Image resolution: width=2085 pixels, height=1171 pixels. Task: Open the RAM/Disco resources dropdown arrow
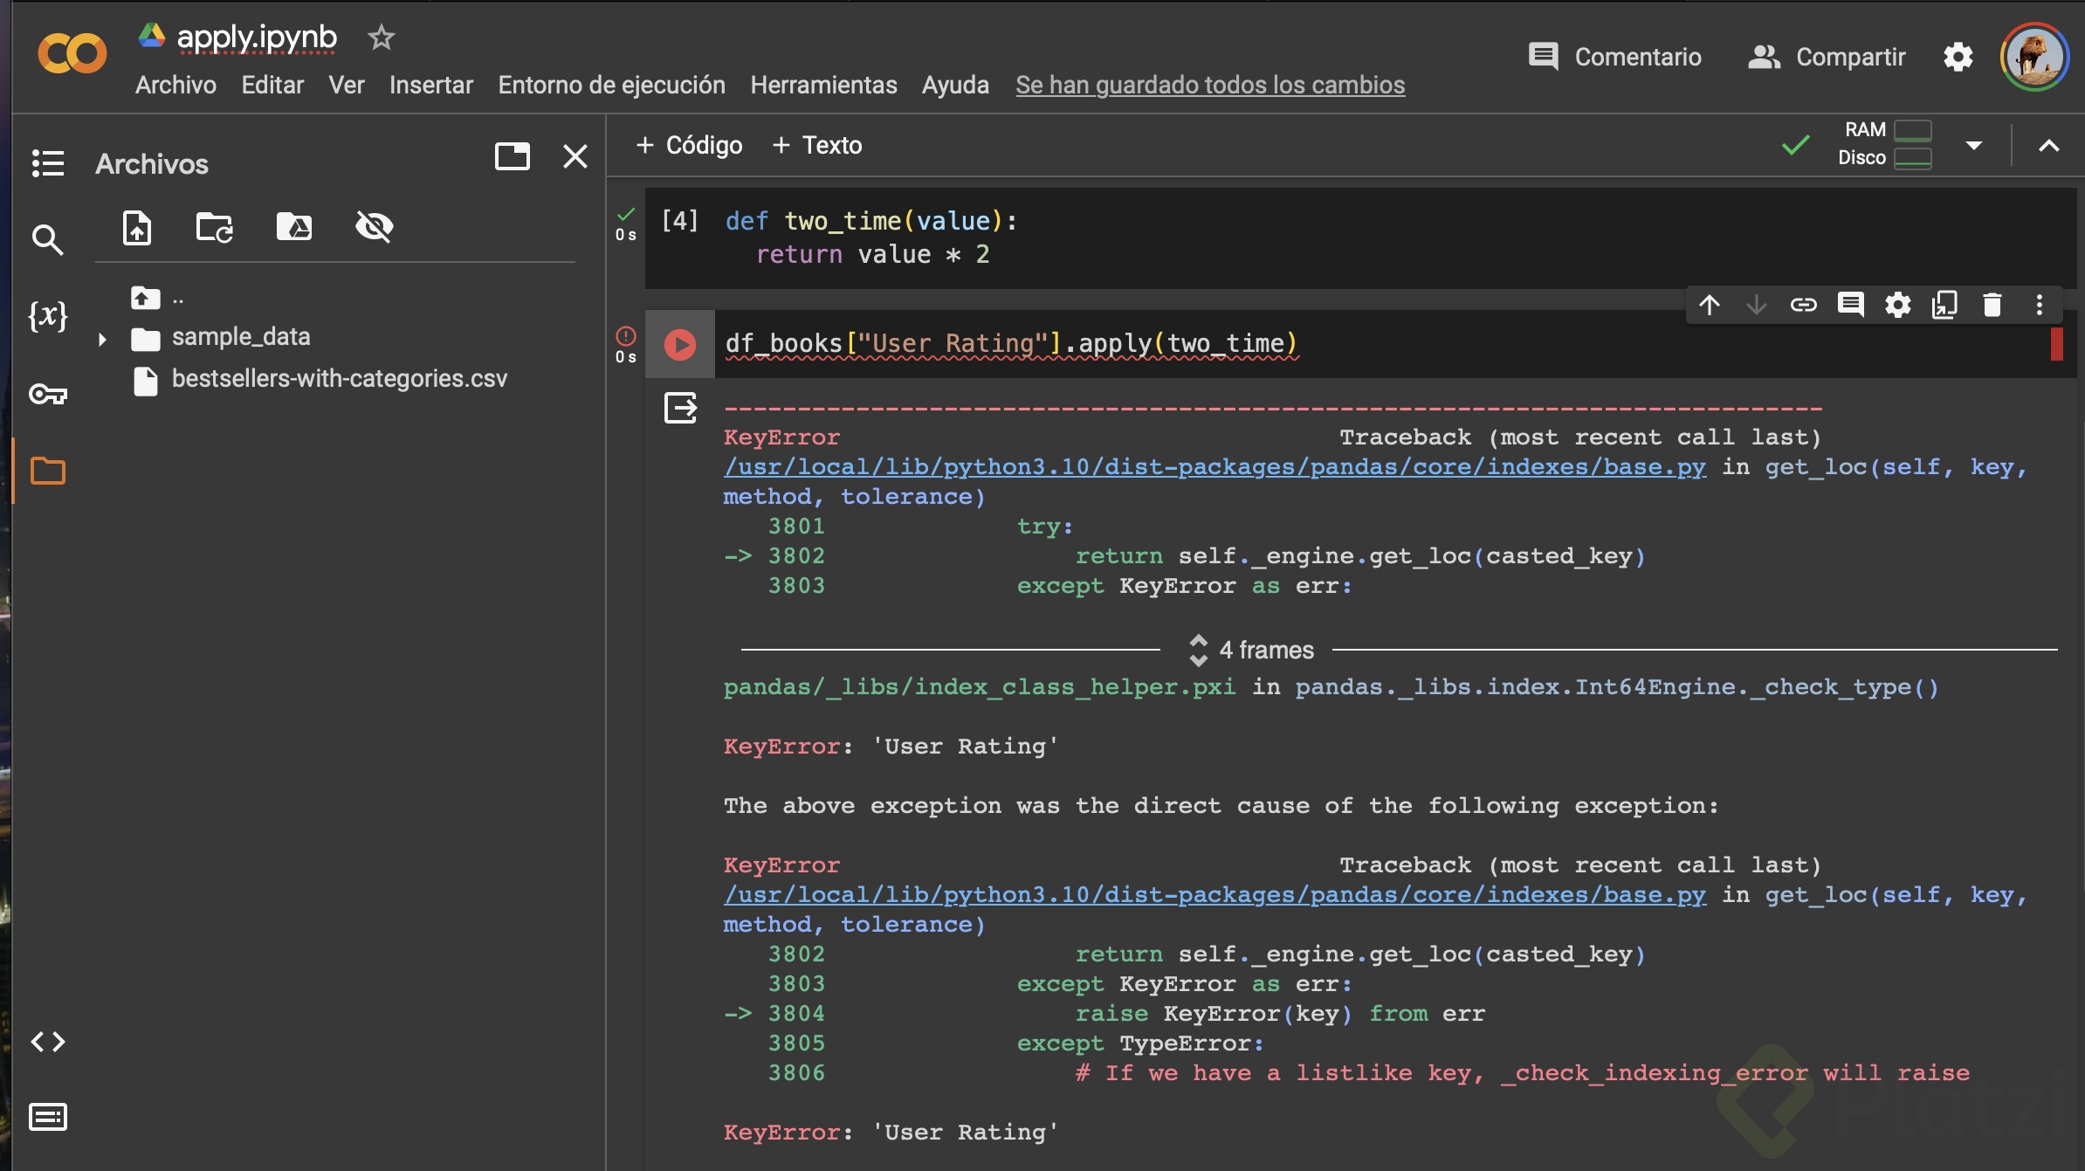point(1973,145)
